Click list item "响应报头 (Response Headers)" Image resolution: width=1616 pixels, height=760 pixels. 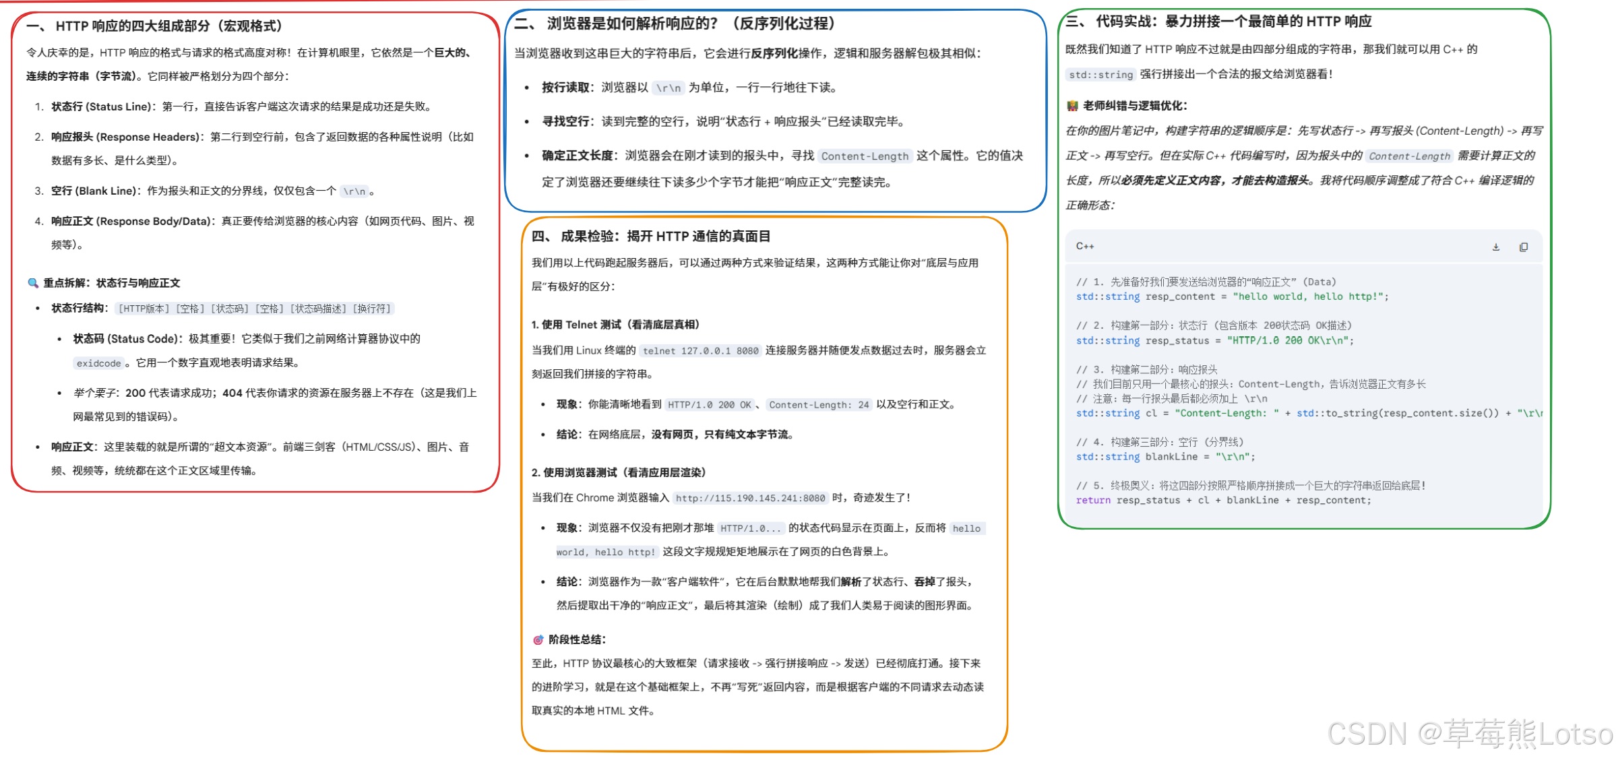[127, 137]
